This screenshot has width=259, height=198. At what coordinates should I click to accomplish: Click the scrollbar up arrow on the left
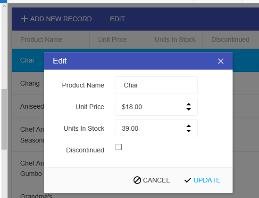click(x=4, y=6)
